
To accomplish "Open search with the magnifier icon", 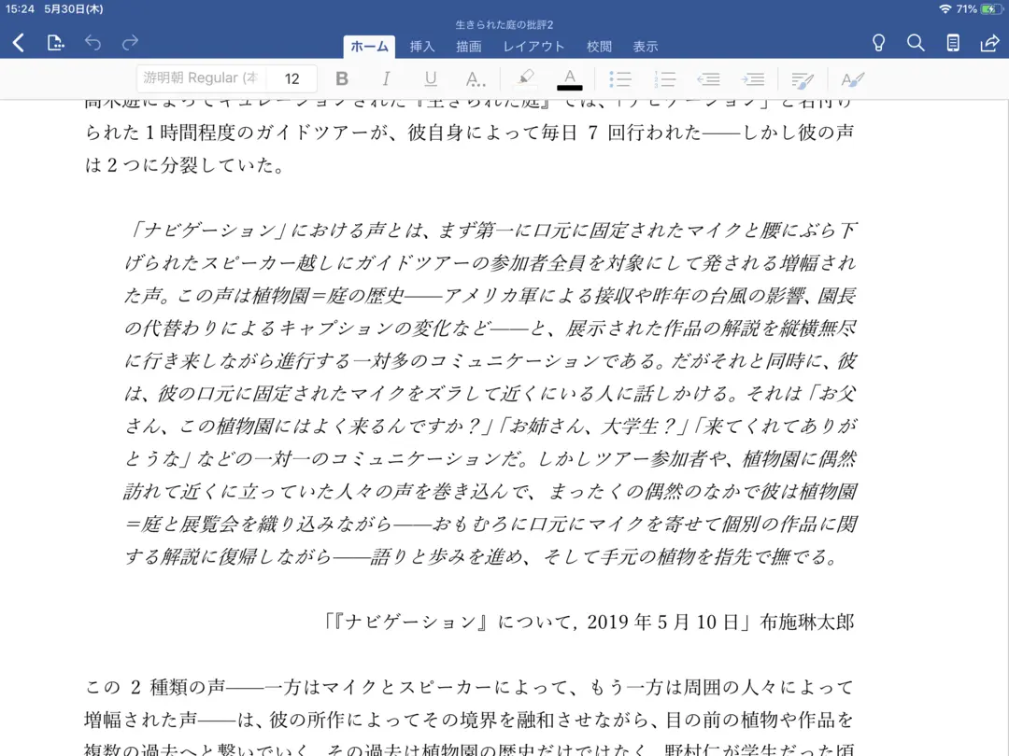I will tap(916, 43).
